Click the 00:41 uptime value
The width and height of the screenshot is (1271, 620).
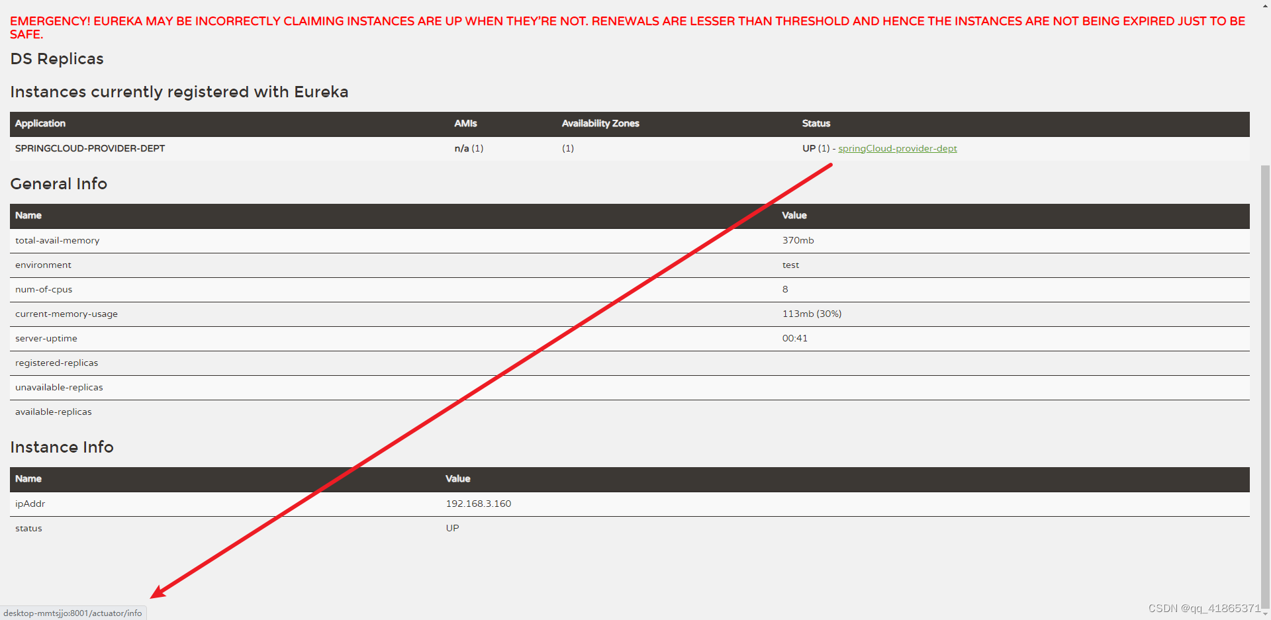tap(794, 338)
